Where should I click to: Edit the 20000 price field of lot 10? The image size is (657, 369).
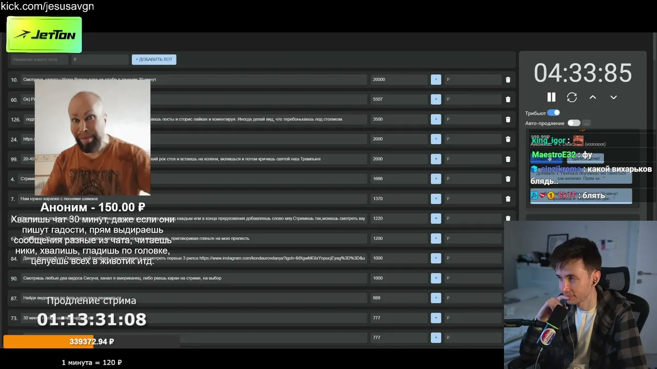399,79
